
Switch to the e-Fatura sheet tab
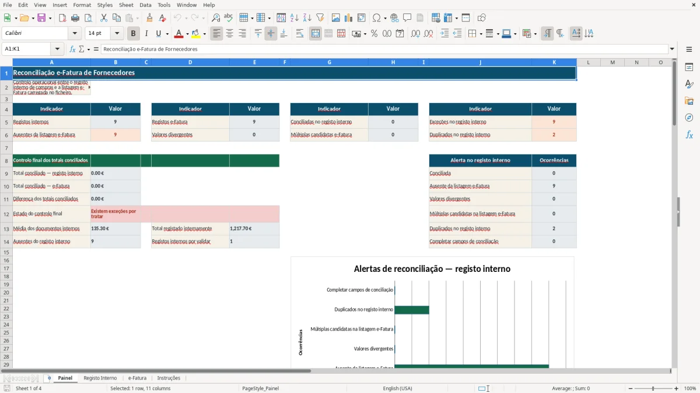[137, 378]
